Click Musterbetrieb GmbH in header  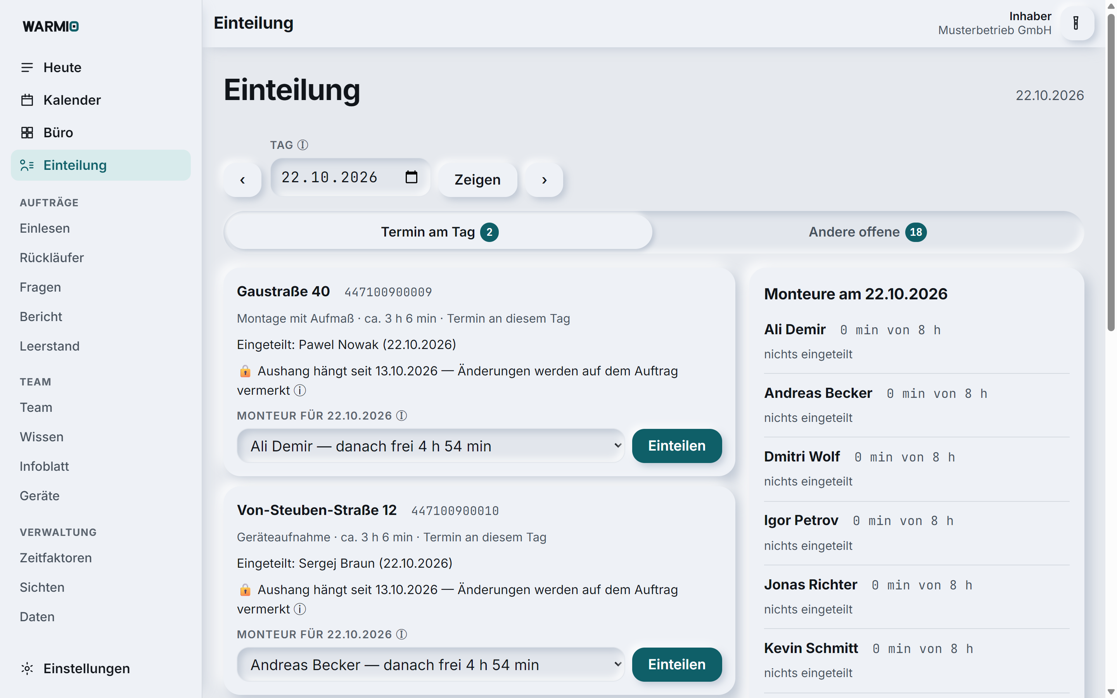point(995,31)
